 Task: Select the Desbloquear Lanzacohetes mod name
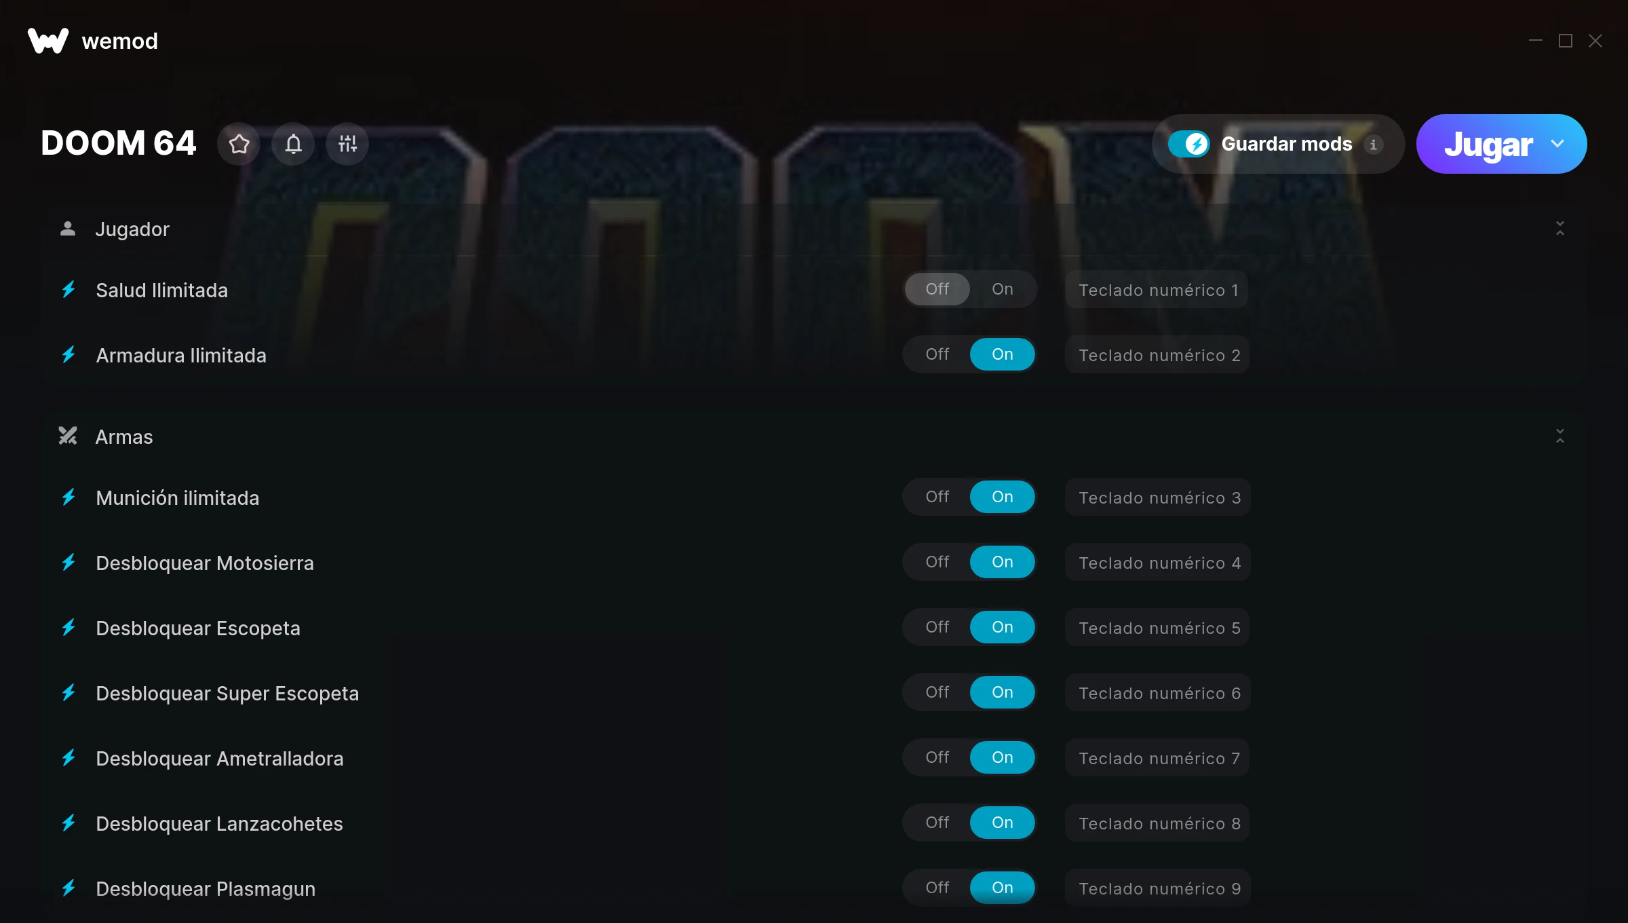[x=219, y=823]
